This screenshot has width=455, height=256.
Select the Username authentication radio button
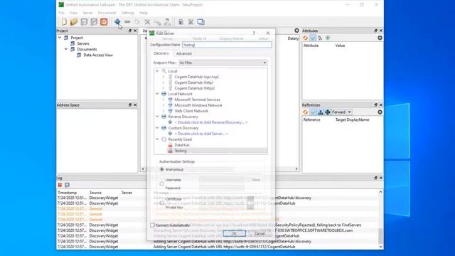click(x=162, y=183)
